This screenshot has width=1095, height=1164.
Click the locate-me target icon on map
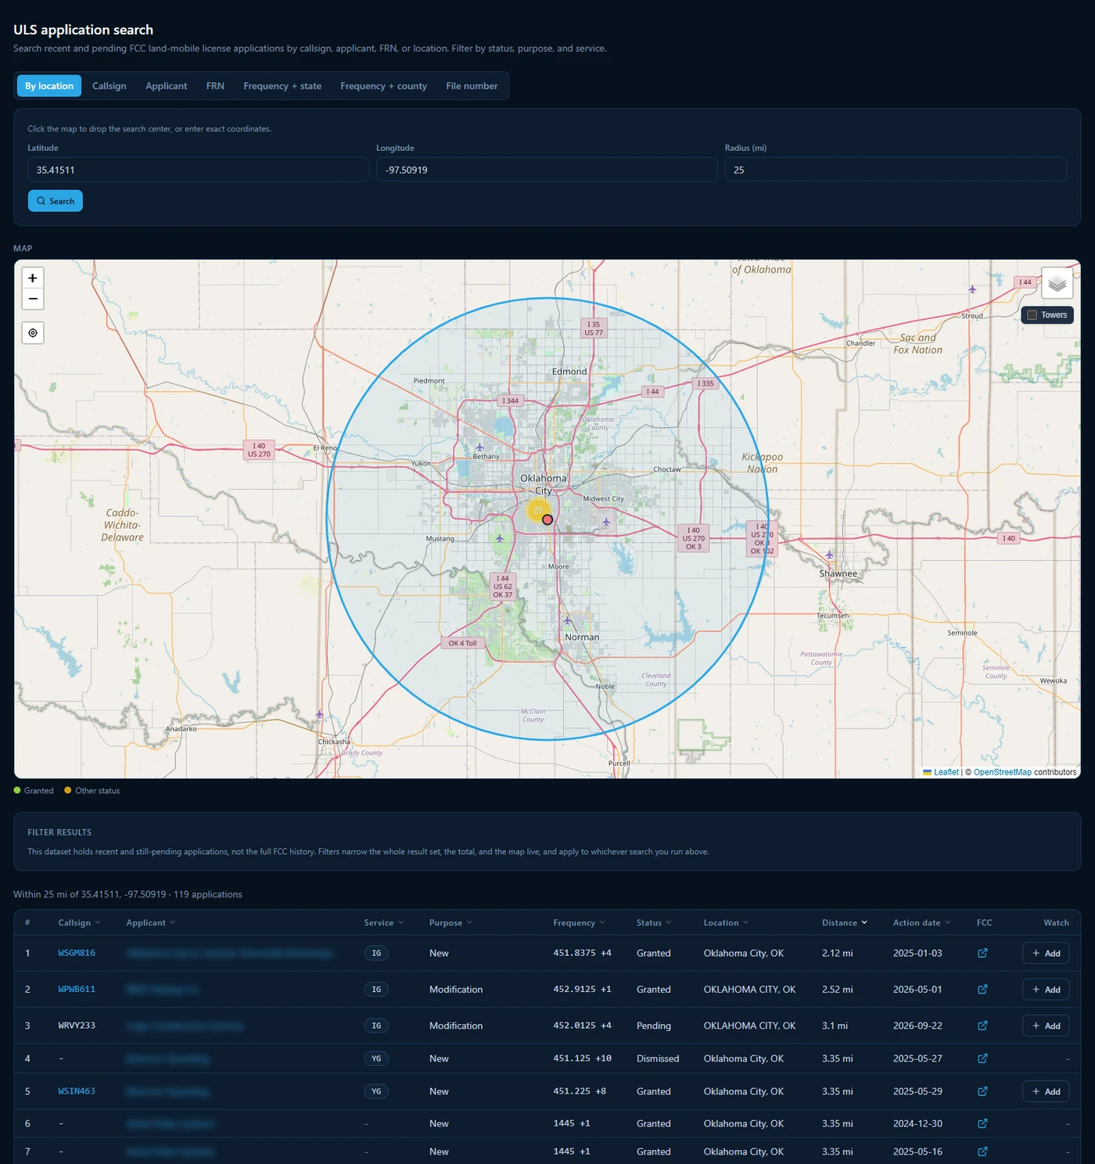click(x=33, y=332)
